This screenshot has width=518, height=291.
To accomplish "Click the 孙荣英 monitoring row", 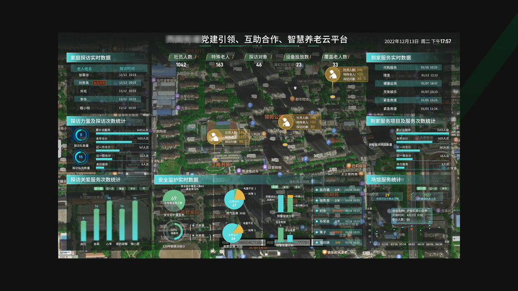I will coord(337,221).
